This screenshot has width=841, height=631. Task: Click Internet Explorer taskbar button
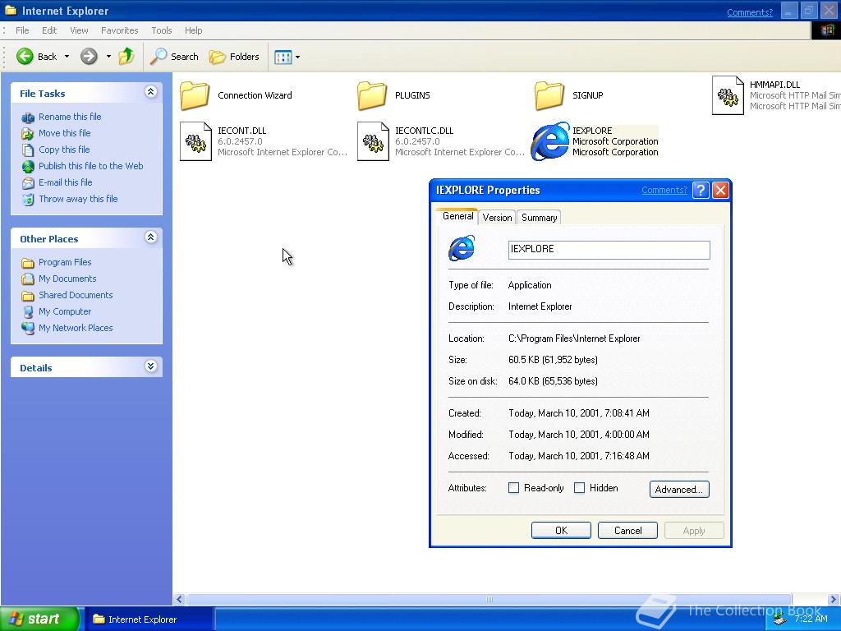coord(149,619)
